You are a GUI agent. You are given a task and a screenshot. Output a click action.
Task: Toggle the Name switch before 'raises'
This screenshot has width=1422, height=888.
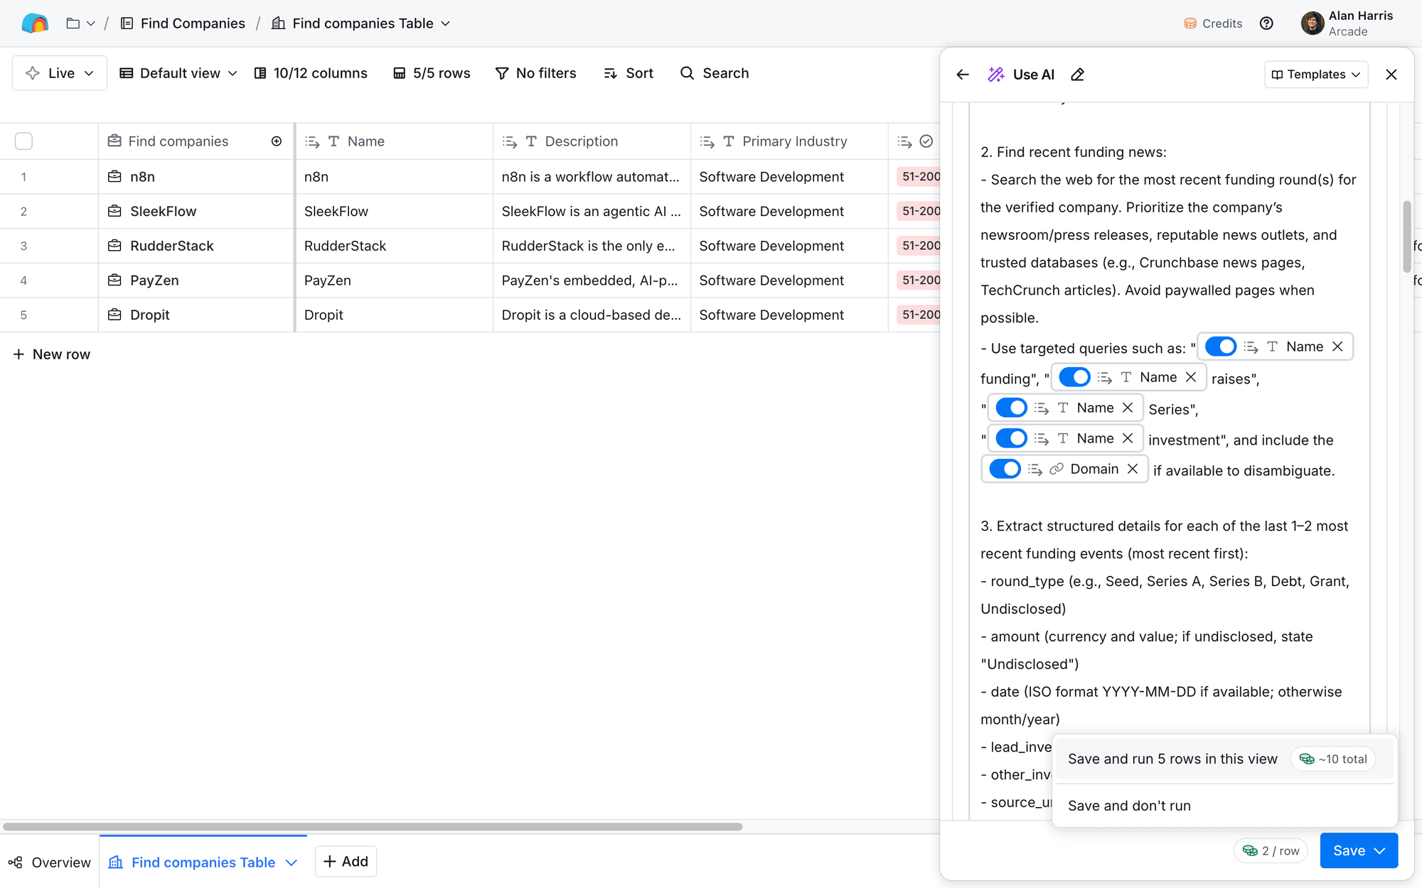click(x=1074, y=377)
